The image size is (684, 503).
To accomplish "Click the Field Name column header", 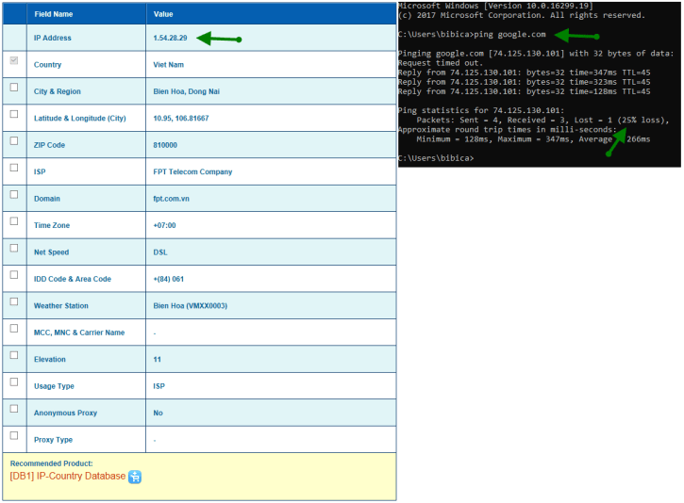I will 53,14.
